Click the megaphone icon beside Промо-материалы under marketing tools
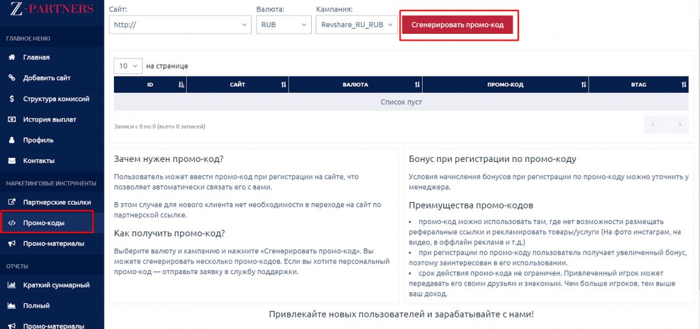 click(12, 244)
